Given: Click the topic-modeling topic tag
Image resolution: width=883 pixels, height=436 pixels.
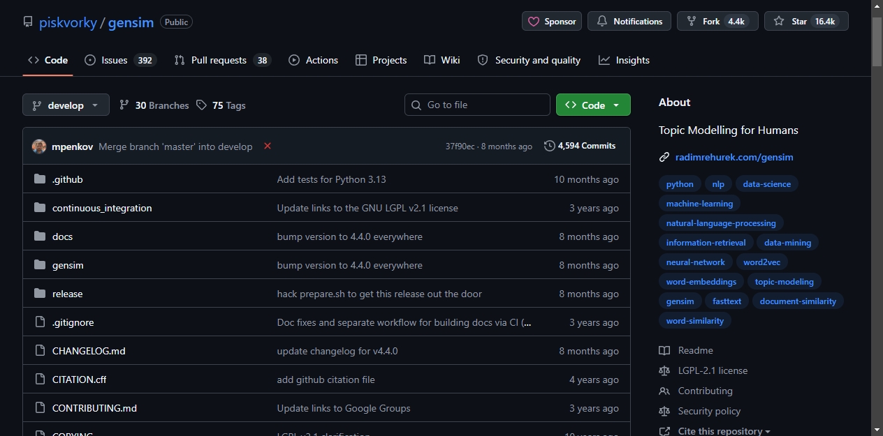Looking at the screenshot, I should (x=785, y=282).
